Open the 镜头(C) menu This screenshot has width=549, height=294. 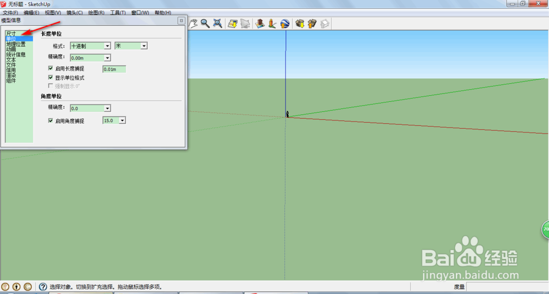click(75, 13)
